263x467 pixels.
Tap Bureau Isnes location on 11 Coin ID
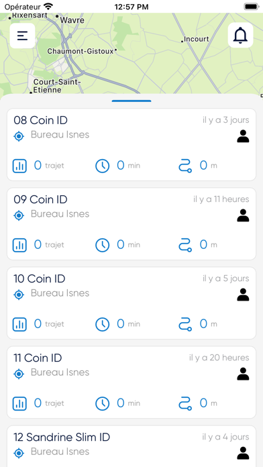click(60, 372)
